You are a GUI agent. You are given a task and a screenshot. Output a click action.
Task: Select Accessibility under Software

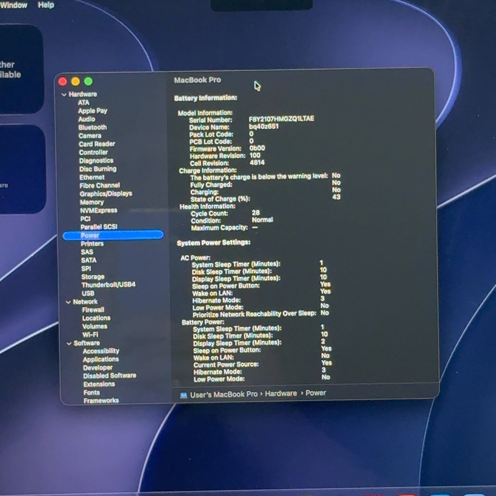pos(101,351)
